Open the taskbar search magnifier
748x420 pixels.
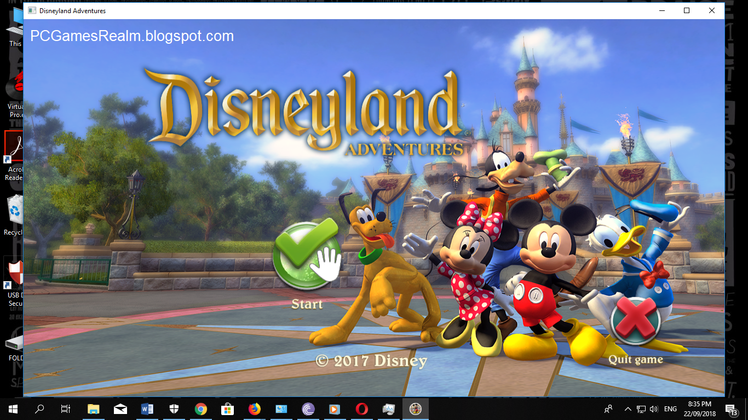pos(39,409)
